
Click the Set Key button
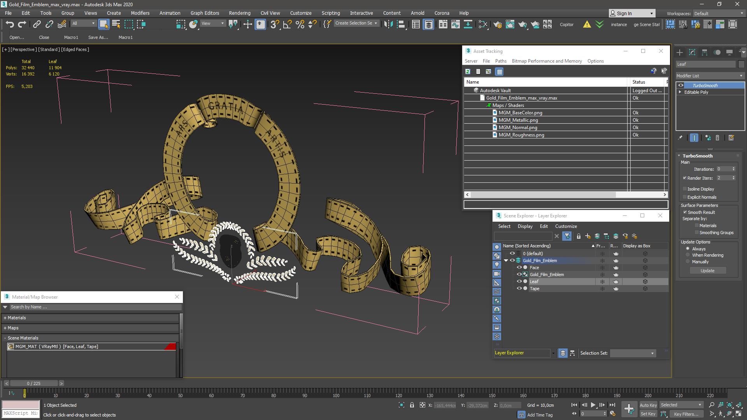click(x=648, y=414)
